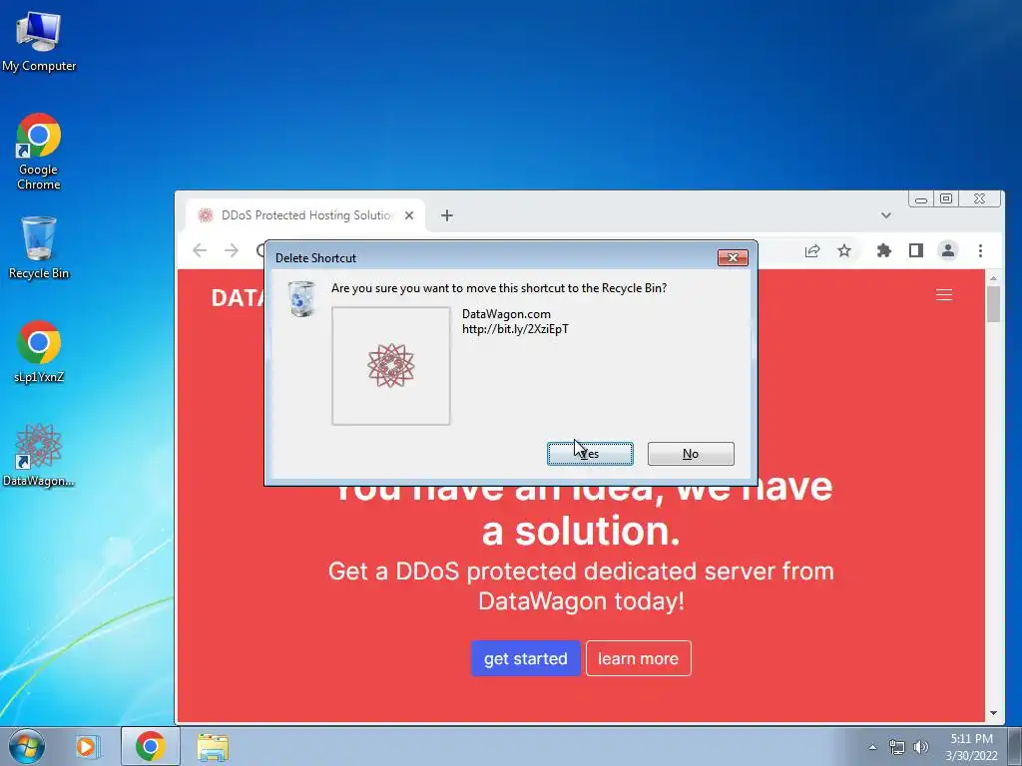The image size is (1022, 766).
Task: Open a new Chrome tab
Action: (x=446, y=215)
